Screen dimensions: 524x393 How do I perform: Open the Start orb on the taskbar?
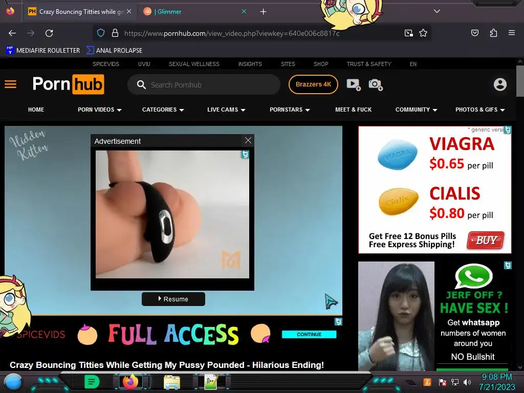pyautogui.click(x=13, y=382)
